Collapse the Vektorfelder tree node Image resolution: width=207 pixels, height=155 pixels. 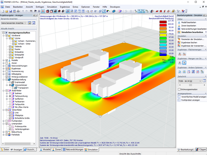pos(3,110)
